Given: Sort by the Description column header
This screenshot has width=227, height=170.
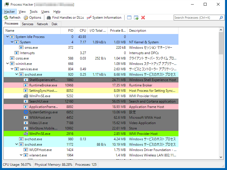Looking at the screenshot, I should click(x=153, y=31).
